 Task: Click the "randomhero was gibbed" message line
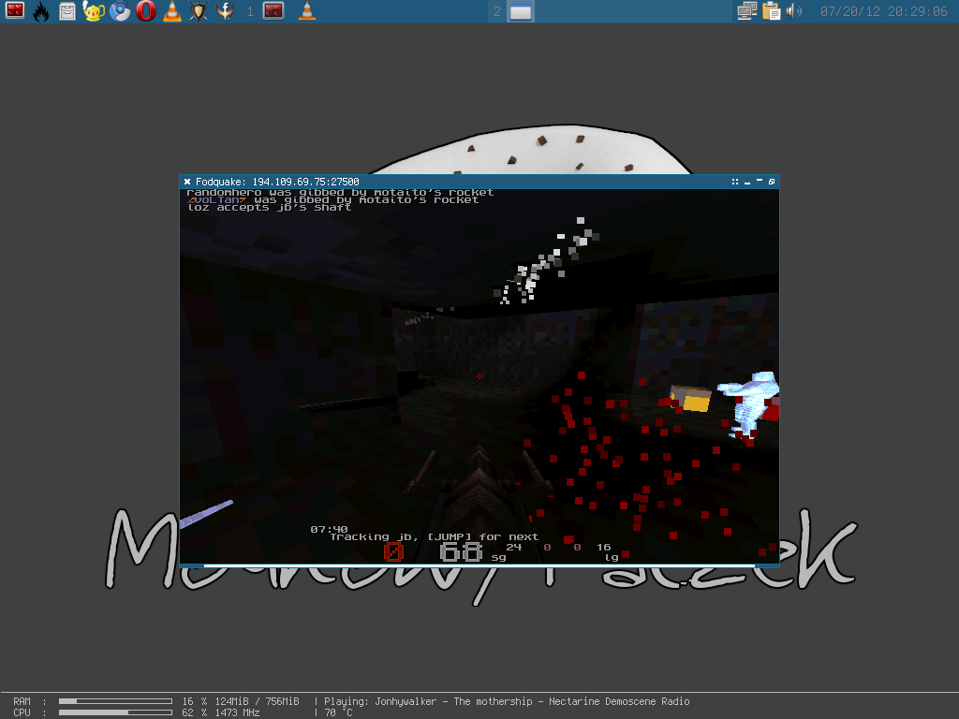(340, 193)
